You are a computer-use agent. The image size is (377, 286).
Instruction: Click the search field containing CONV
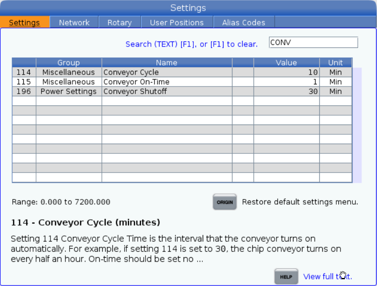pos(313,42)
